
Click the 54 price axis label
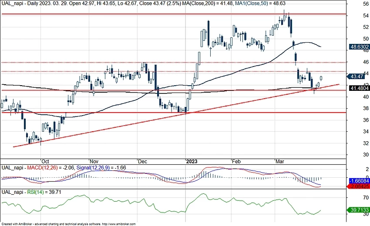(x=366, y=16)
